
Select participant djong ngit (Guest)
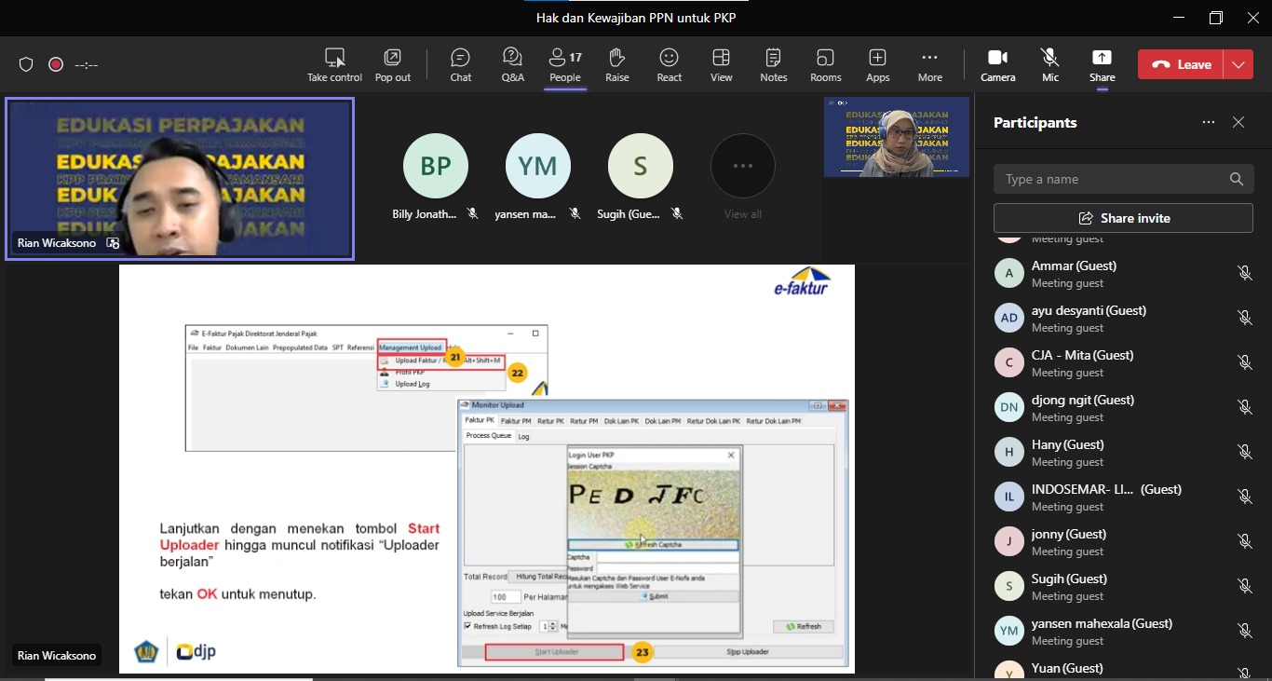[1123, 407]
